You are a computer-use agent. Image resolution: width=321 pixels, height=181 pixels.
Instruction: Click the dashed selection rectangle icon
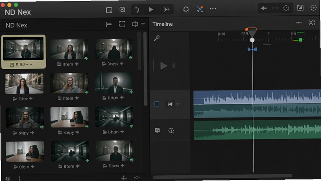[x=122, y=24]
